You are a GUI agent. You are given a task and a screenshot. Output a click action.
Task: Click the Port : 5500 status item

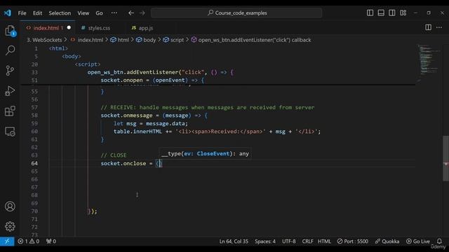point(352,241)
